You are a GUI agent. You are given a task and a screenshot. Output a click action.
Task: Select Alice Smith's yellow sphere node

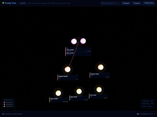click(x=58, y=93)
